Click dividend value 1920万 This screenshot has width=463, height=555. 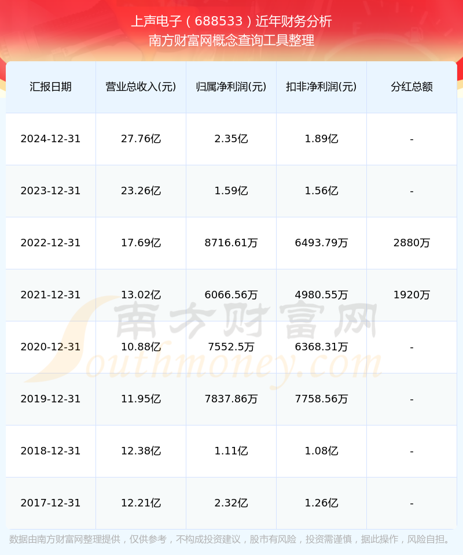tap(411, 295)
